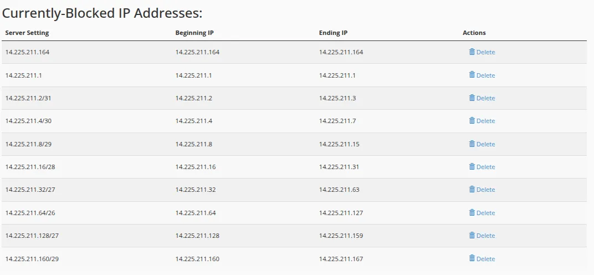The image size is (594, 275).
Task: Click Beginning IP cell showing 14.225.211.128
Action: coord(197,236)
